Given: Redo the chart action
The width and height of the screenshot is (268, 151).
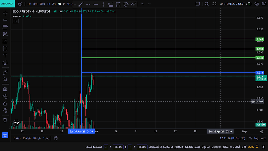Looking at the screenshot, I should point(149,4).
